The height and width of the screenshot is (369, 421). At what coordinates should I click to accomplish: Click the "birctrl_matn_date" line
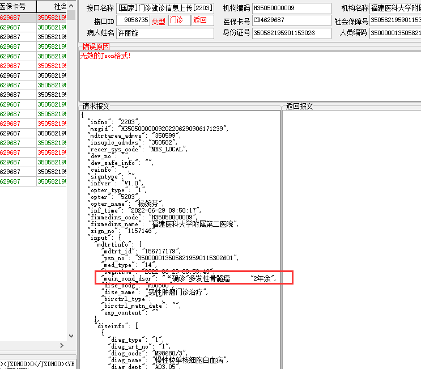coord(141,306)
